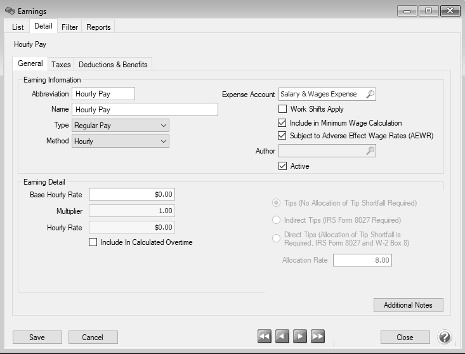Open the Deductions & Benefits tab
The height and width of the screenshot is (354, 465).
point(113,64)
